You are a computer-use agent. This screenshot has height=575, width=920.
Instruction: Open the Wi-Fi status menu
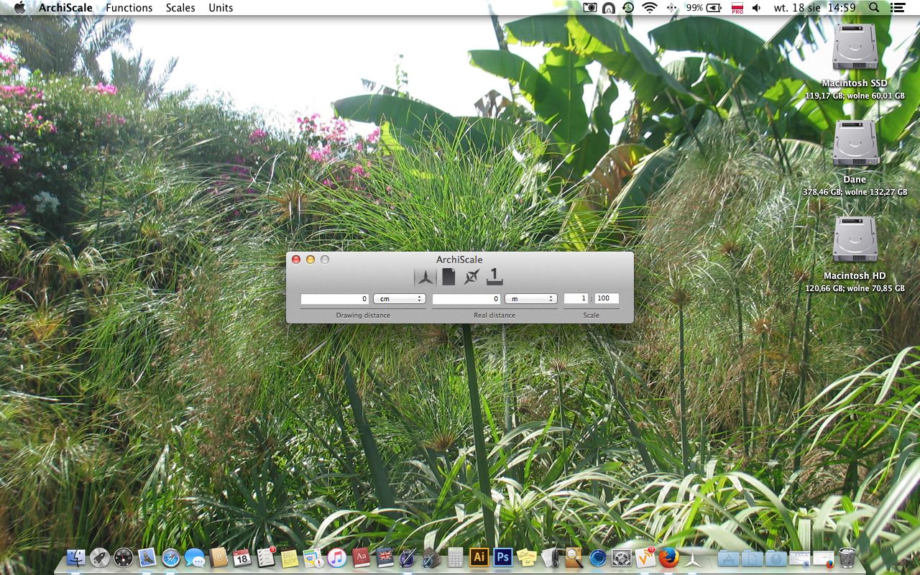pyautogui.click(x=650, y=8)
